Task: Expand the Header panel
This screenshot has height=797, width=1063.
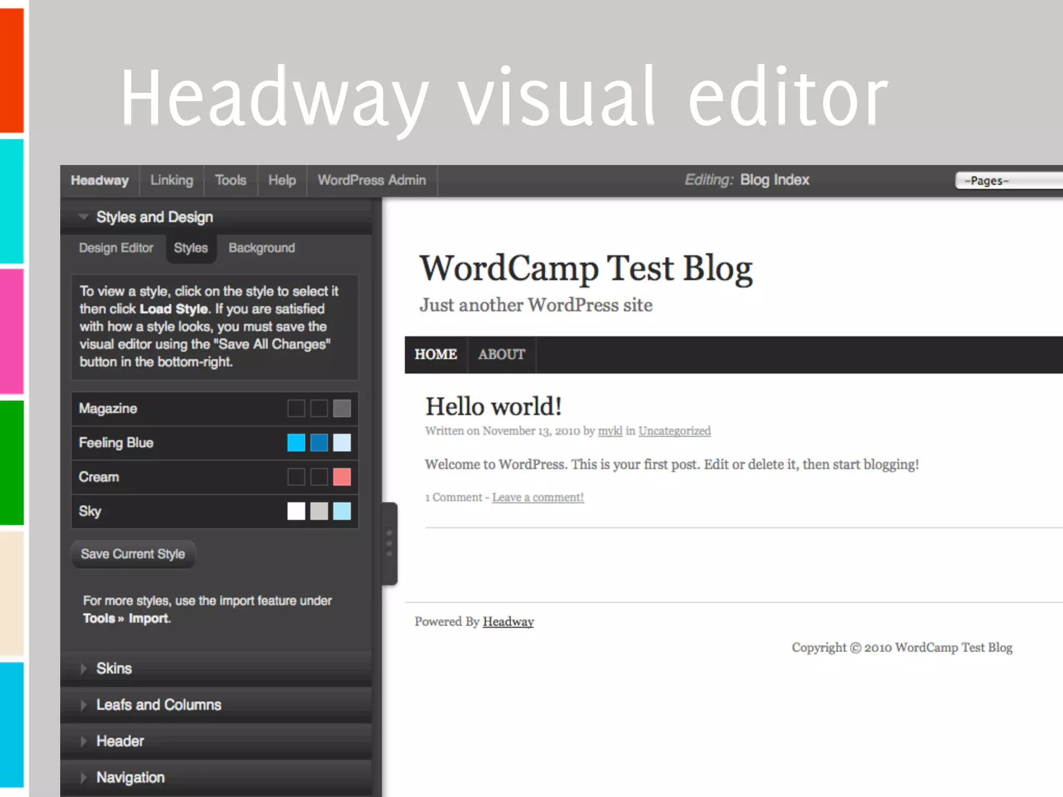Action: tap(216, 741)
